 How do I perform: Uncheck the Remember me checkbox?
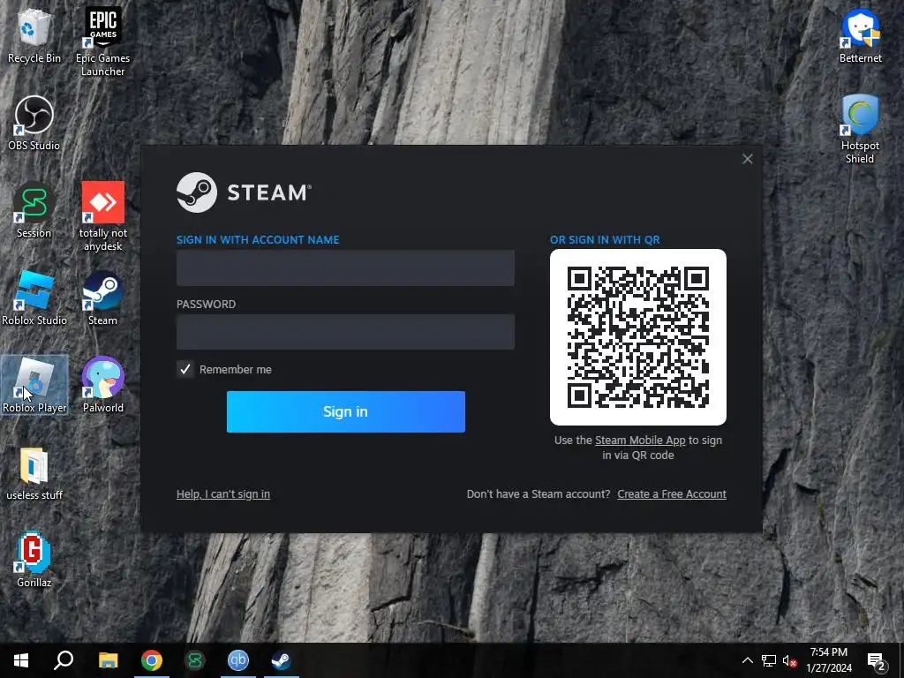point(185,369)
